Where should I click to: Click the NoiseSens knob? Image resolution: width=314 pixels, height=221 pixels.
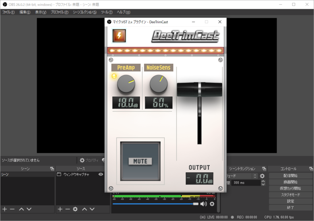click(x=159, y=85)
